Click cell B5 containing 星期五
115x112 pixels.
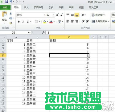[x=38, y=56]
